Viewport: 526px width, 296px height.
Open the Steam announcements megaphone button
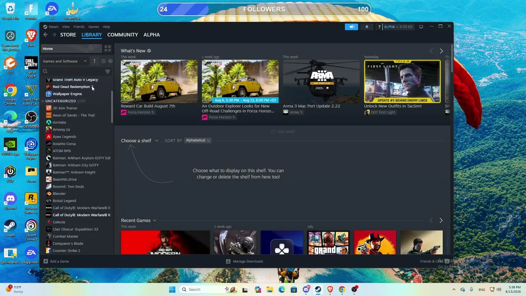(352, 27)
